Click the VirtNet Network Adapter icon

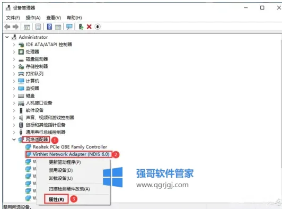point(29,154)
